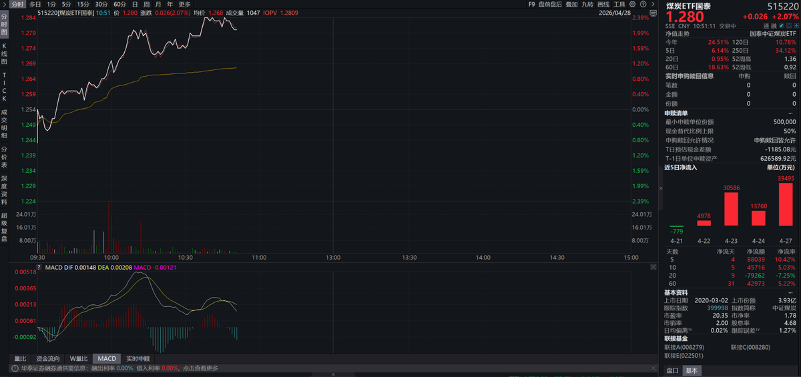Close the 融券 info notification bar

[x=653, y=368]
